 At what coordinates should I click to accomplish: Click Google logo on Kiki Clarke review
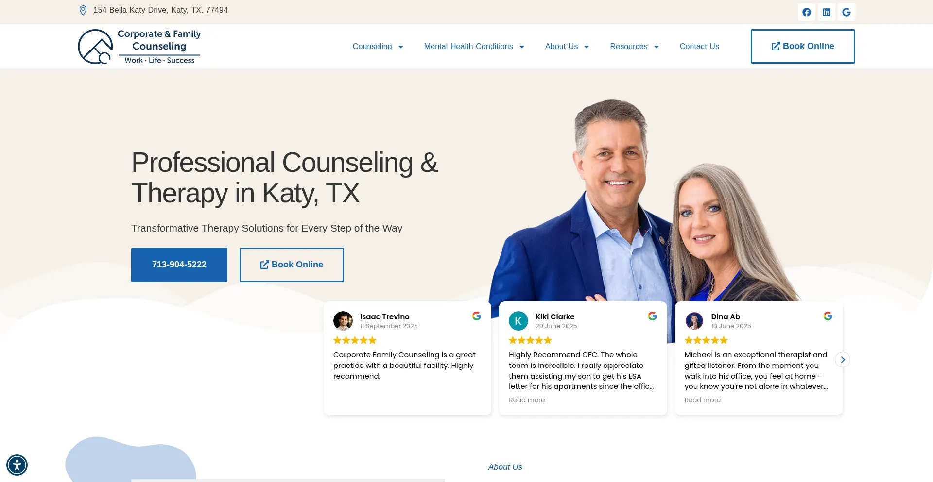point(653,316)
